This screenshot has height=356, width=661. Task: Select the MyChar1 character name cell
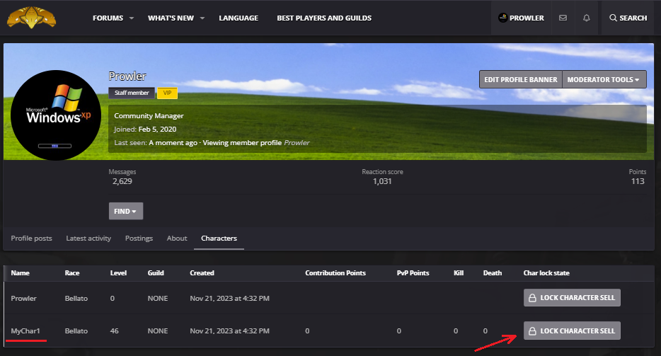click(25, 331)
